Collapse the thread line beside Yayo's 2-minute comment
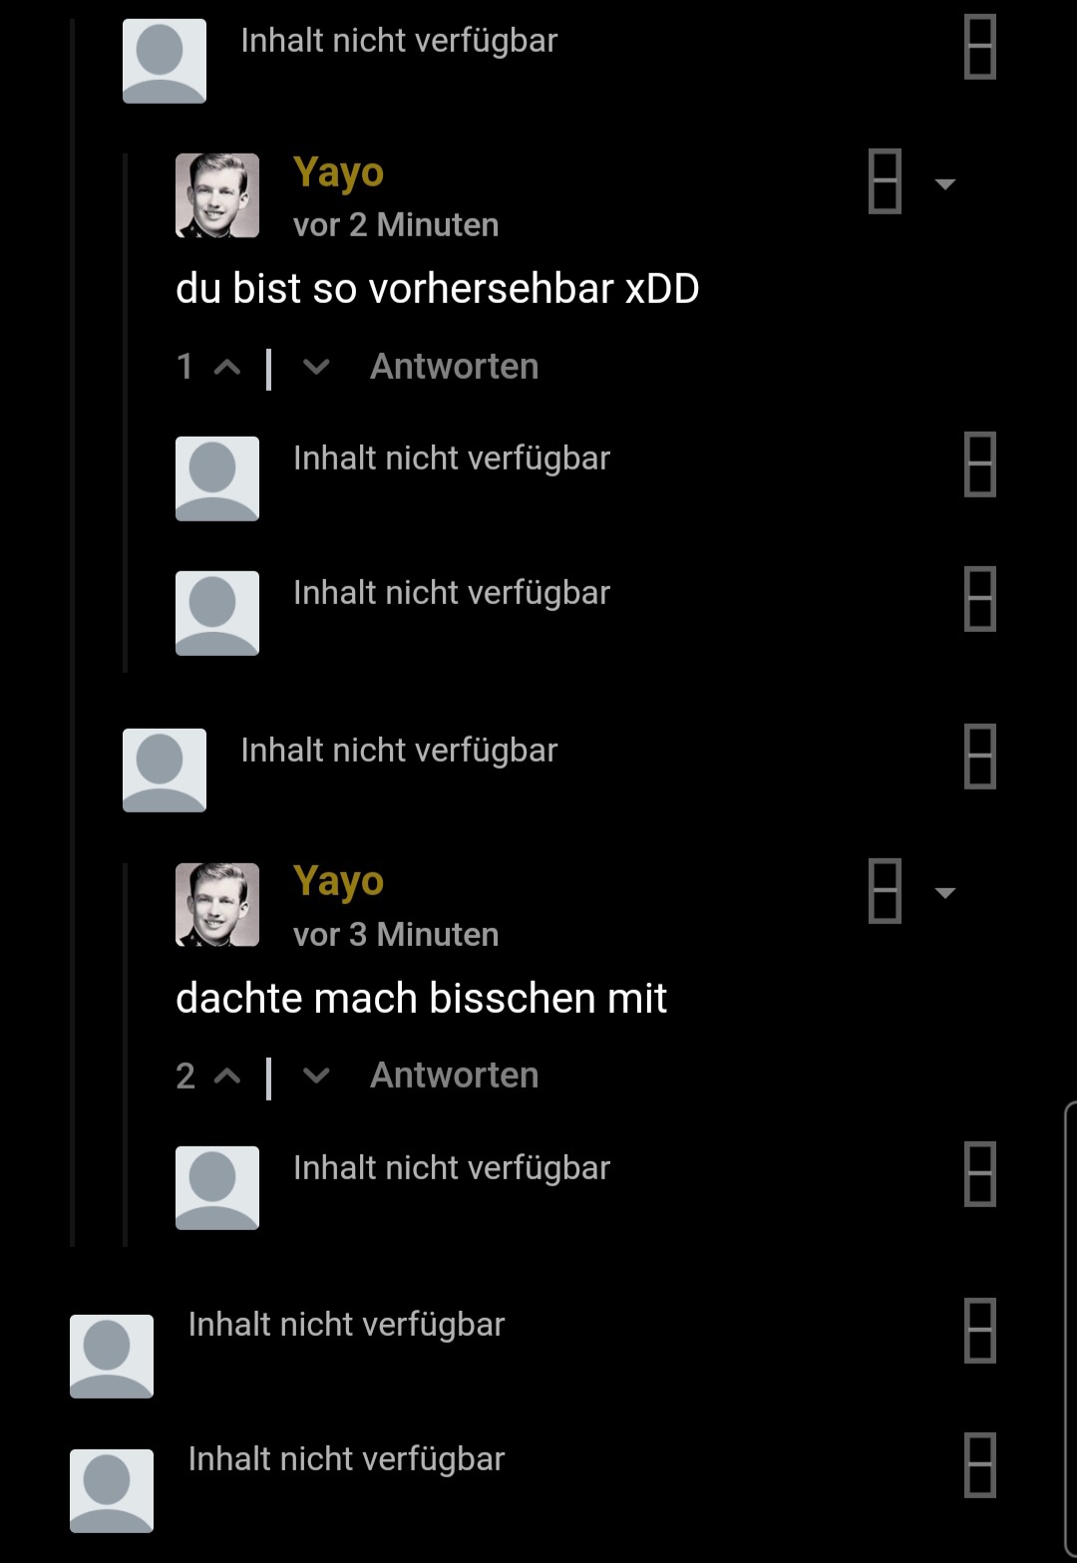 click(x=125, y=413)
